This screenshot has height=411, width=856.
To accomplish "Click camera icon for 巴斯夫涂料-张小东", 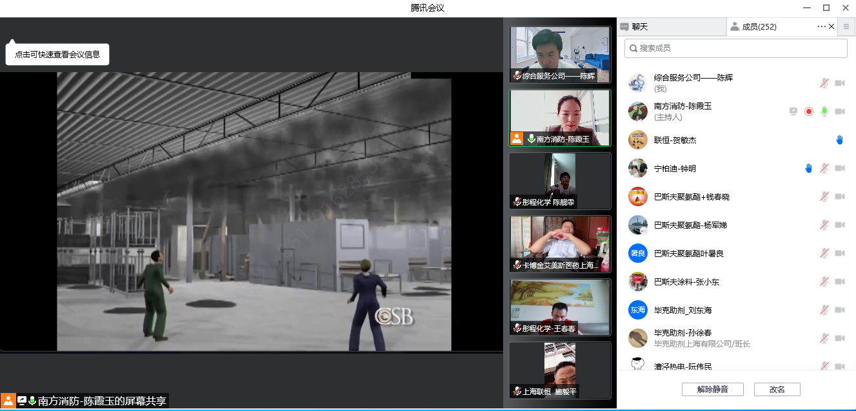I will (840, 282).
